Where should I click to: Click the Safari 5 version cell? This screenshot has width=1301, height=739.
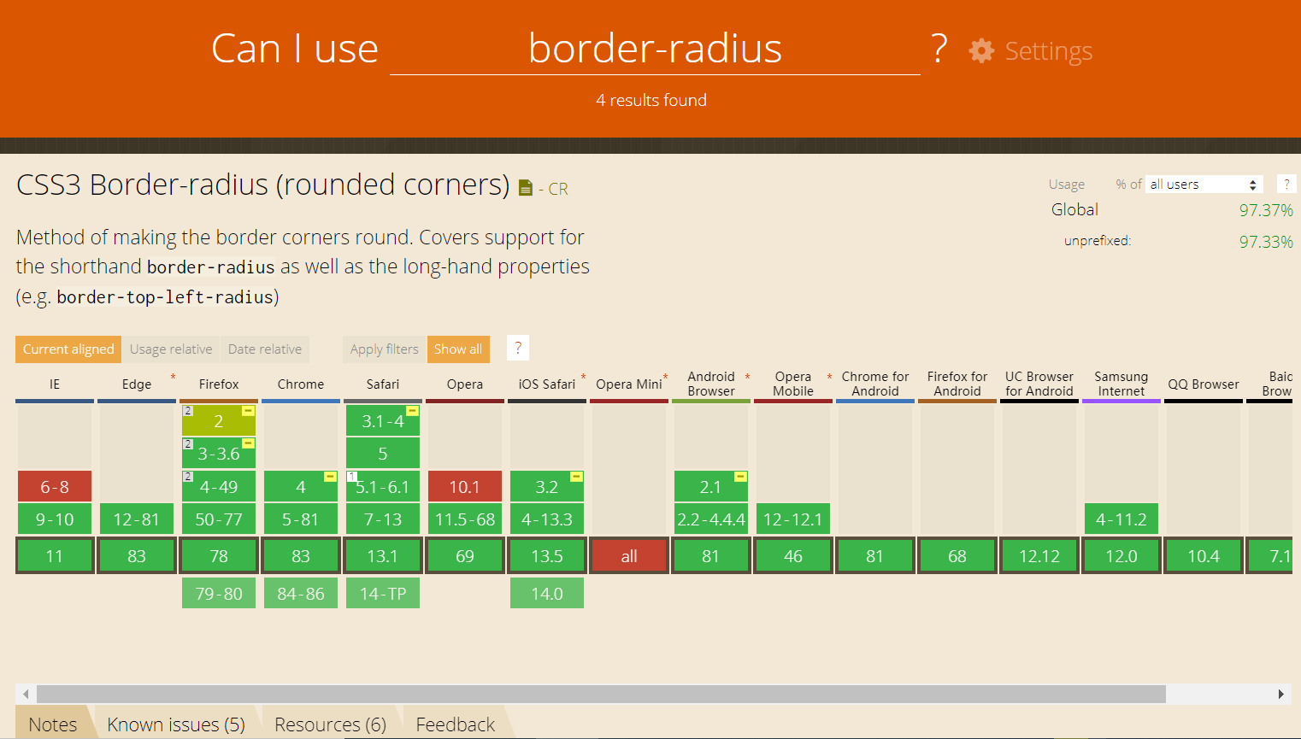click(x=383, y=454)
